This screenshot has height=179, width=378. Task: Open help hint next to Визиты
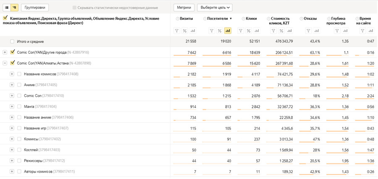[x=178, y=18]
